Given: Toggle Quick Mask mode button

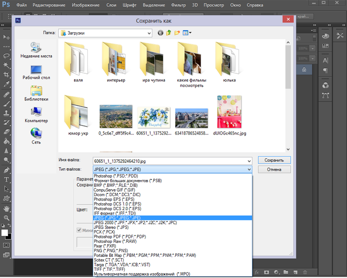Looking at the screenshot, I should (x=6, y=246).
